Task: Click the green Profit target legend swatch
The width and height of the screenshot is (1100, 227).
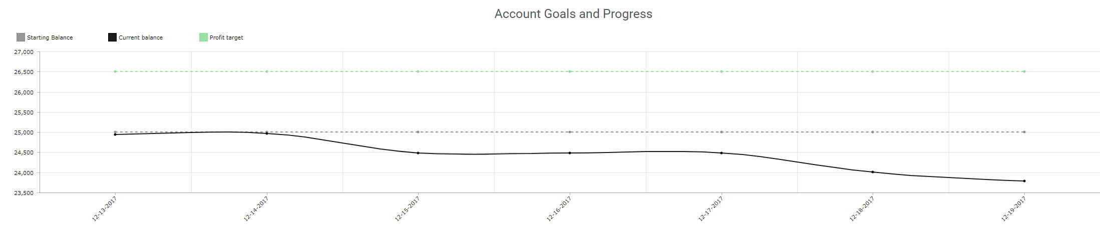Action: point(203,37)
